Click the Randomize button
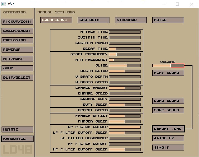This screenshot has height=157, width=199. pos(17,139)
